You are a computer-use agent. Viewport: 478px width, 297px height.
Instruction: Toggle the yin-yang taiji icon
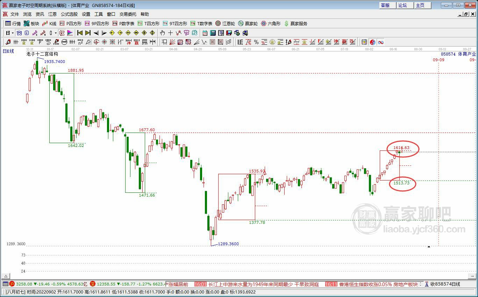point(372,42)
